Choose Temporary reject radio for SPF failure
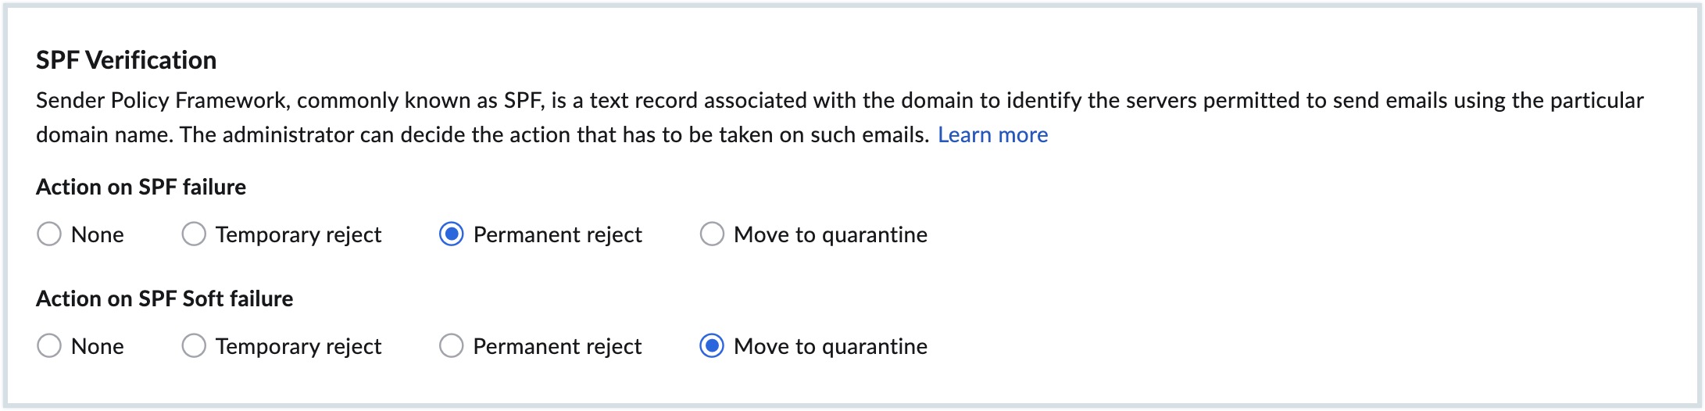Image resolution: width=1705 pixels, height=411 pixels. (194, 234)
